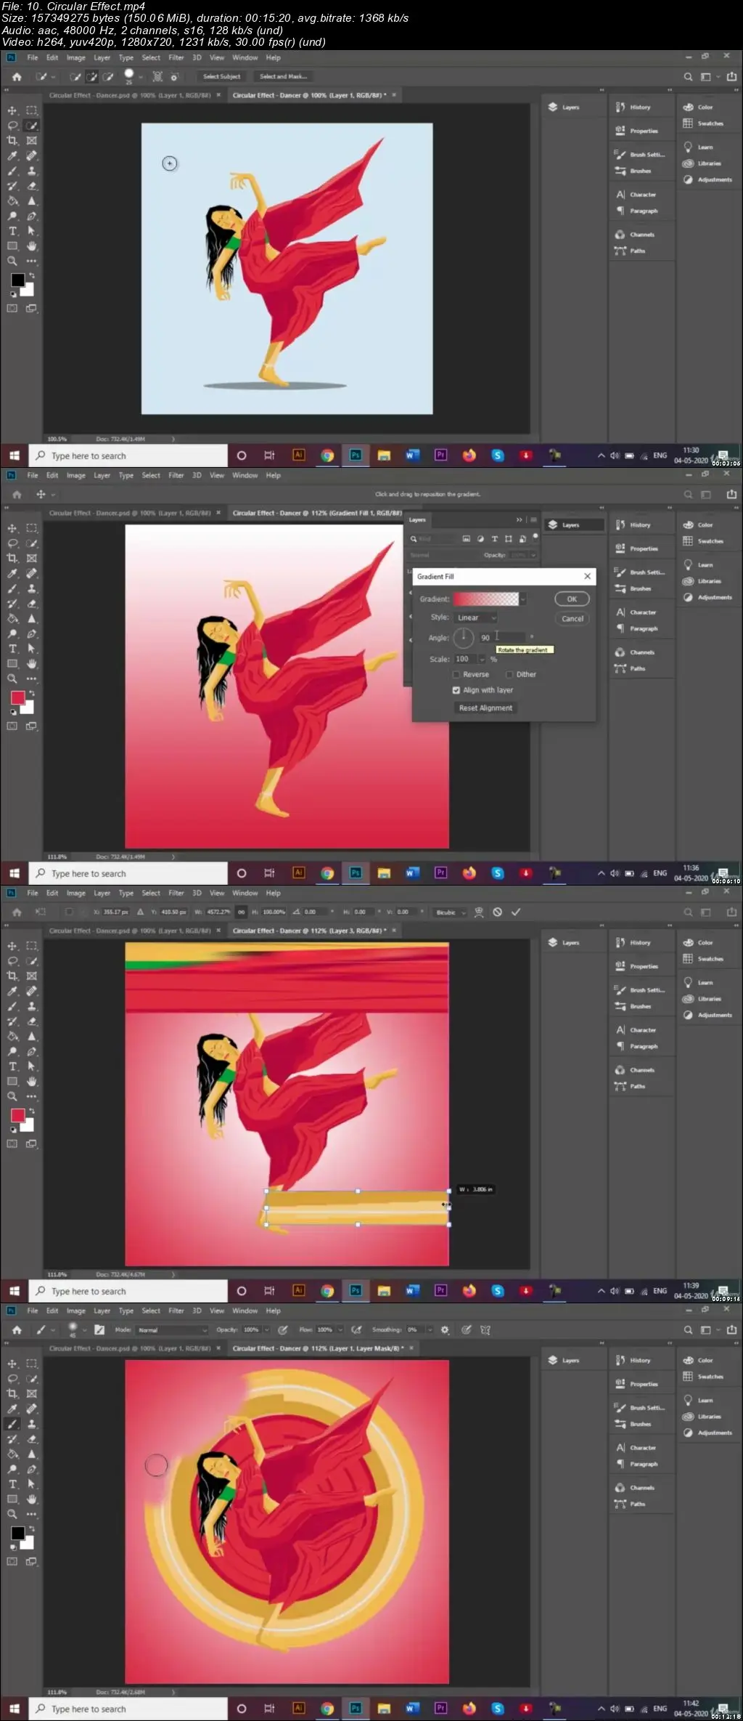Pick the Lasso tool in the Select Subject frame

click(x=12, y=126)
